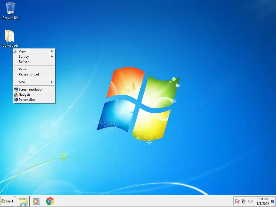Screen dimensions: 276x207
Task: Click the Recycle Bin label text
Action: pyautogui.click(x=11, y=18)
